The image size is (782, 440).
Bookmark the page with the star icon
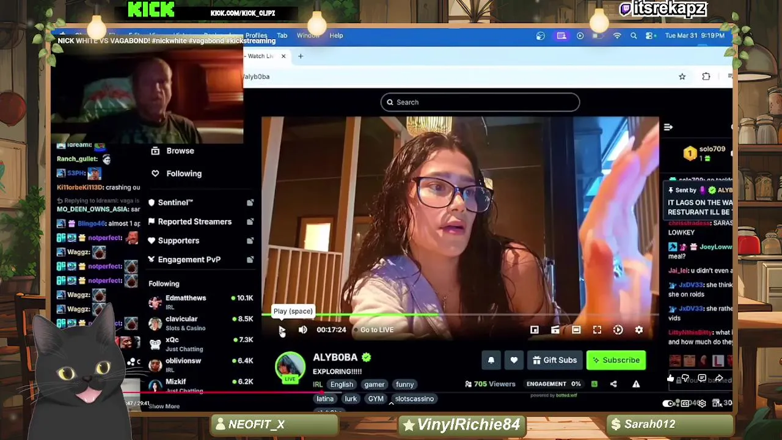pos(682,76)
